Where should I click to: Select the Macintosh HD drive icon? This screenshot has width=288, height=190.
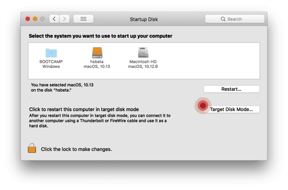tap(143, 52)
